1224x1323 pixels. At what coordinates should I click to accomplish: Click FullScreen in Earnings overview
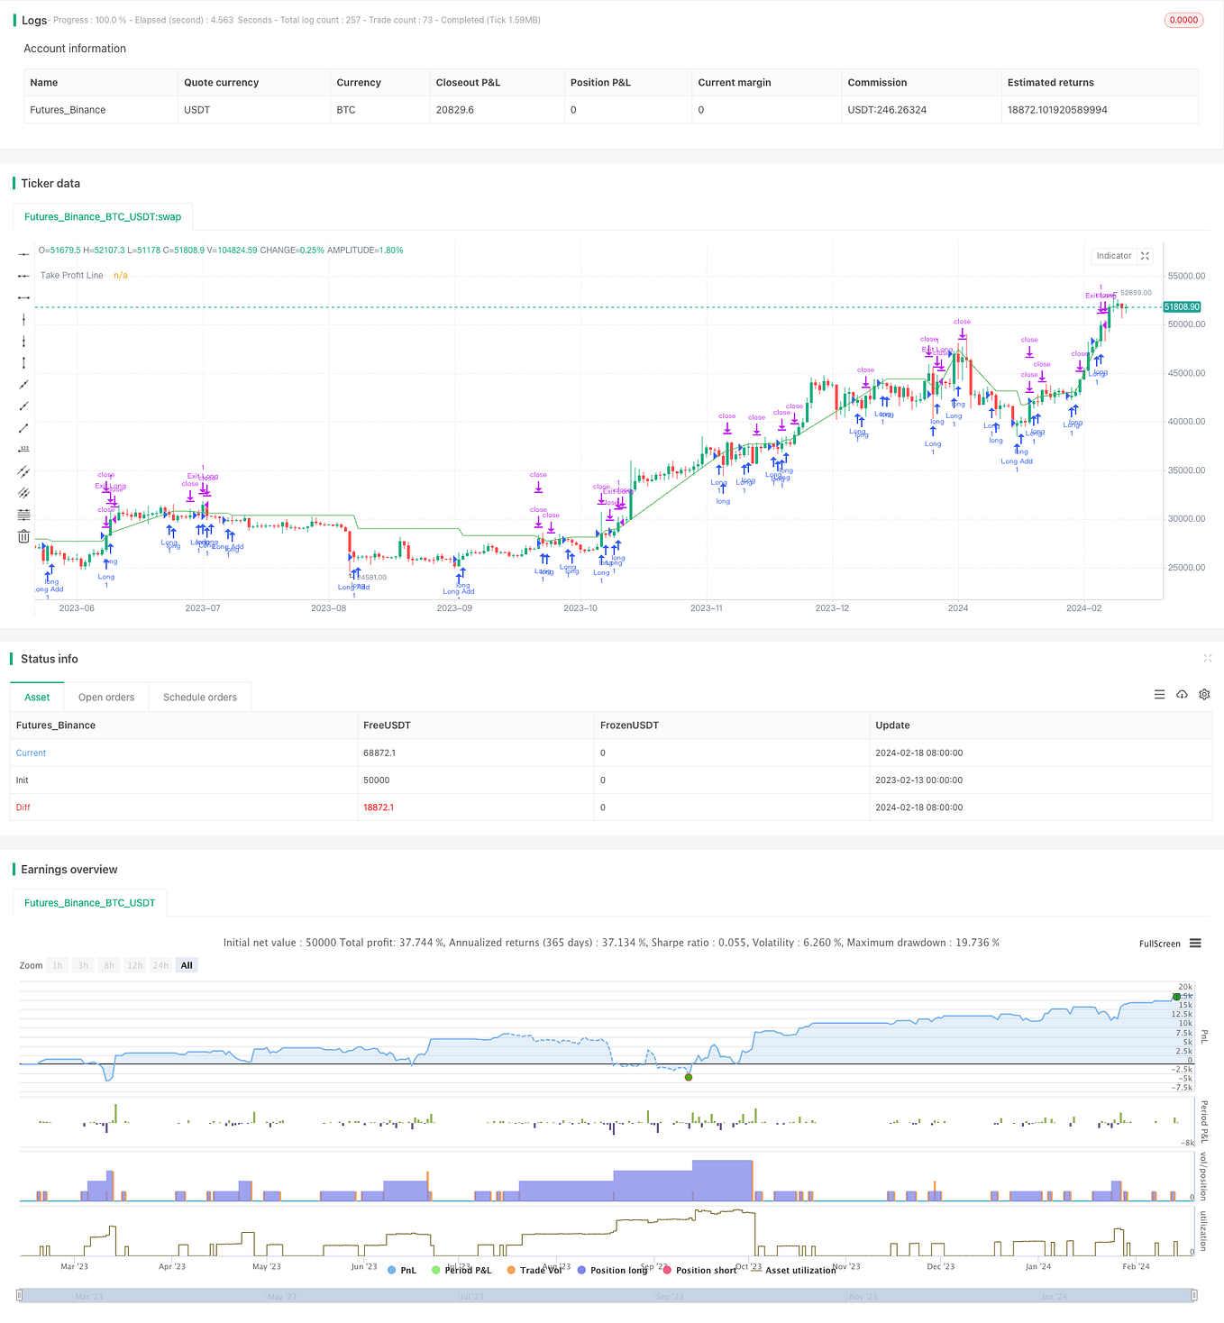[x=1160, y=943]
